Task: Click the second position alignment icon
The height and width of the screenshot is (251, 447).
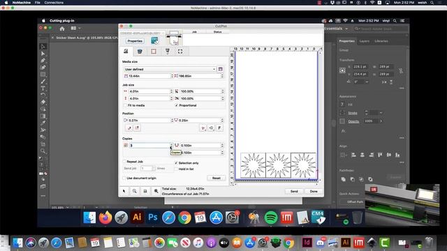Action: point(137,128)
